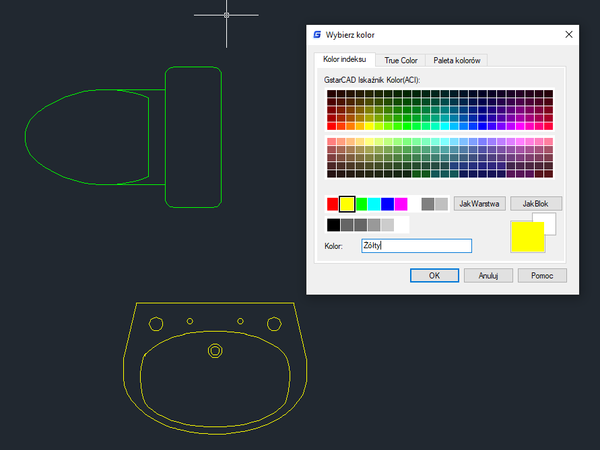
Task: Choose the cyan standard color swatch
Action: click(374, 204)
